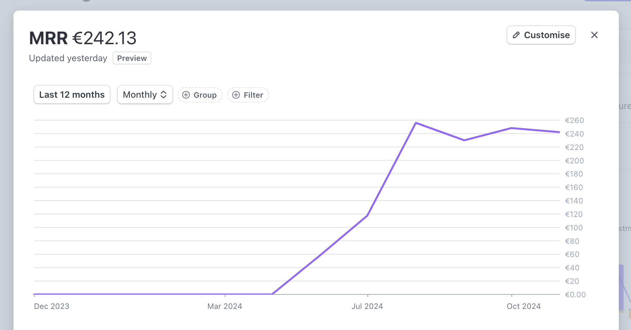Add a Filter to the MRR chart
The image size is (631, 330).
248,95
